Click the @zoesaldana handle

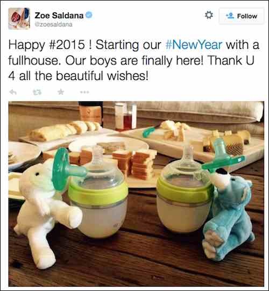coord(54,24)
